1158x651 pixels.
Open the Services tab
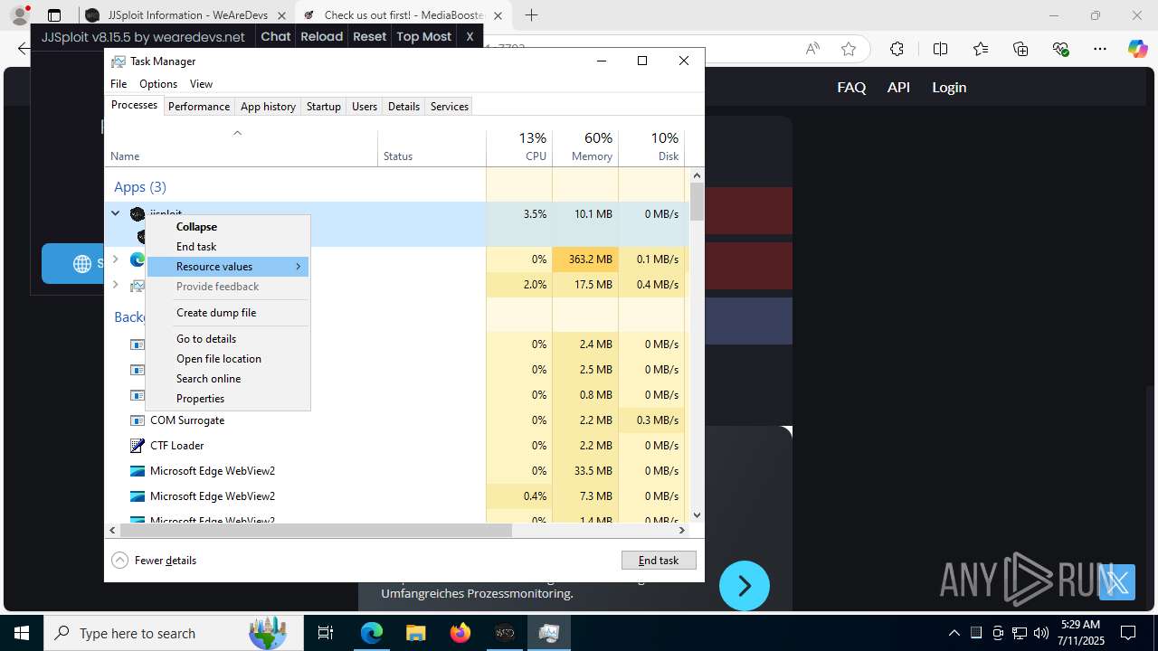coord(450,107)
